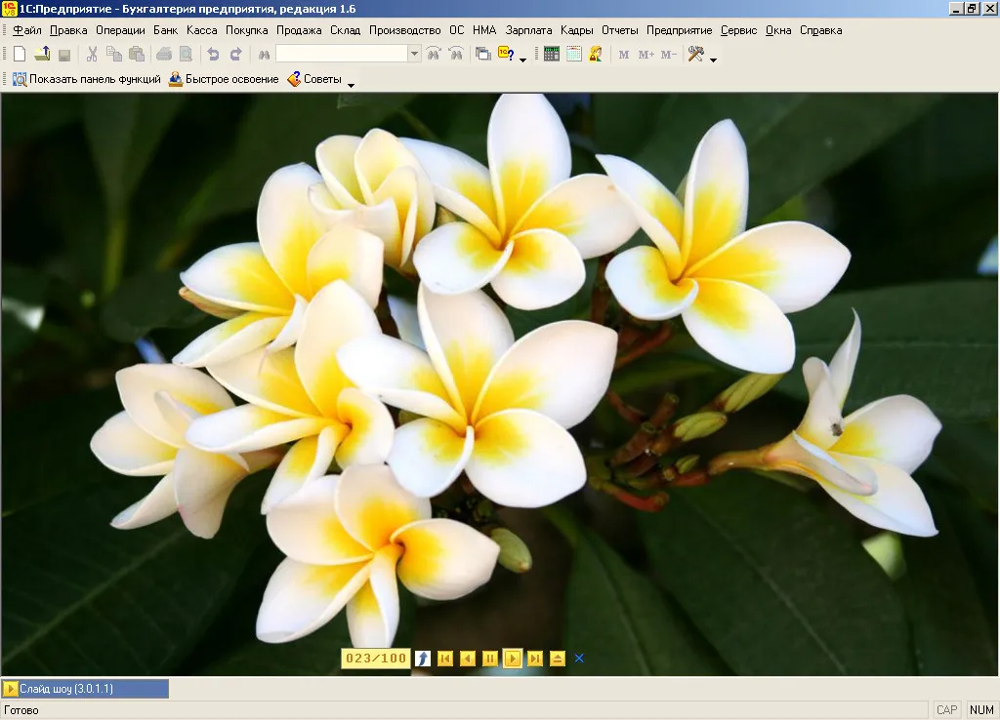Screen dimensions: 1000x720
Task: Open the Кадры menu
Action: [x=576, y=30]
